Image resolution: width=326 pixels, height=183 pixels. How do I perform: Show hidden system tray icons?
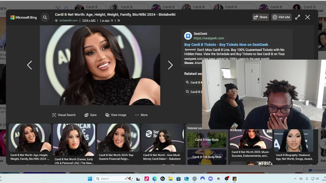(295, 179)
